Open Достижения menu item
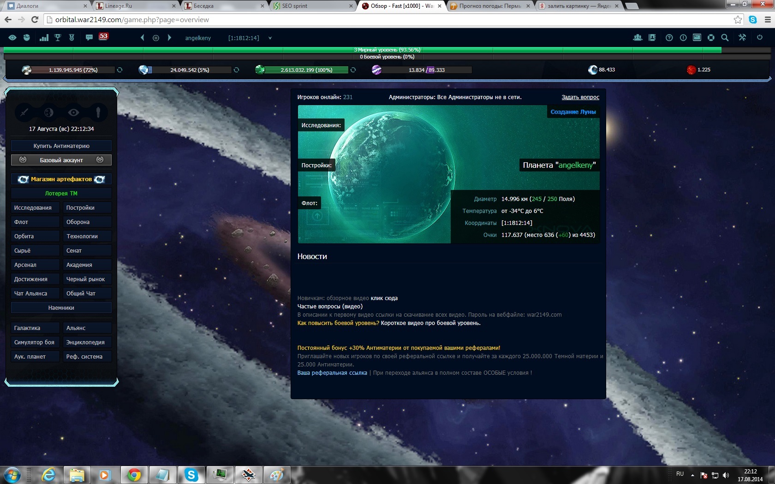This screenshot has width=775, height=484. pyautogui.click(x=36, y=279)
